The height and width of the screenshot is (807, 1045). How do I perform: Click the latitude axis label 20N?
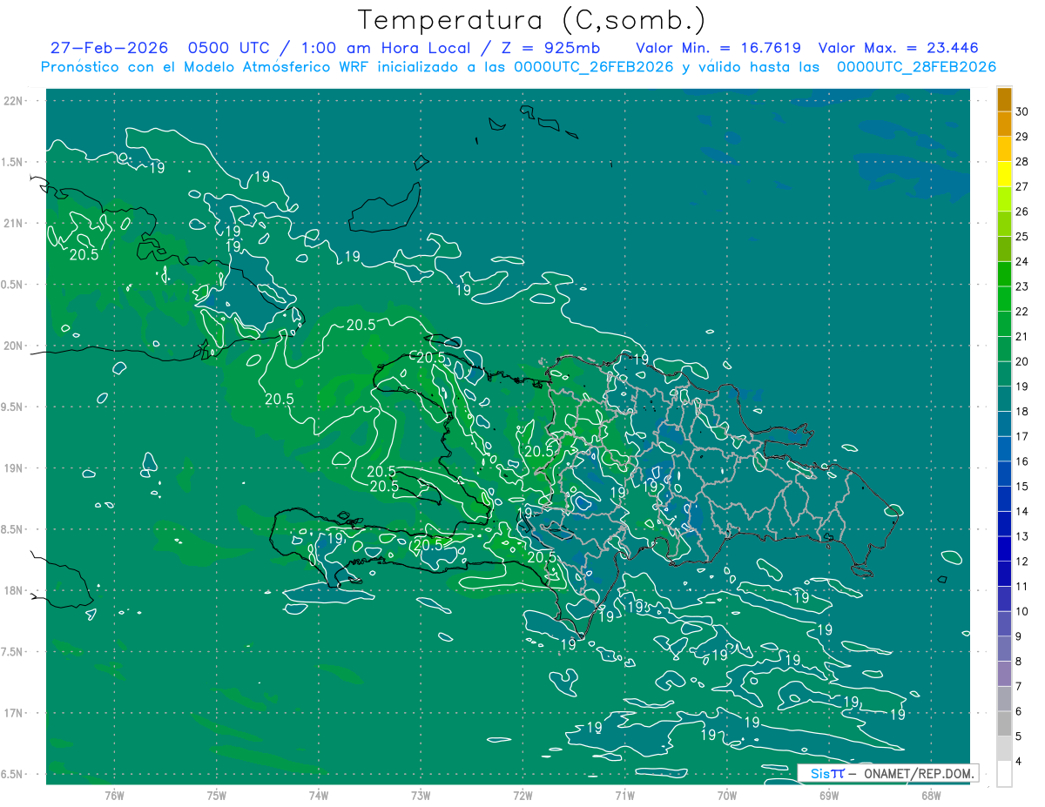14,346
